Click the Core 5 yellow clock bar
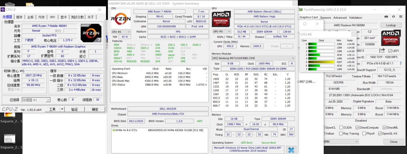Image resolution: width=407 pixels, height=154 pixels. point(321,62)
